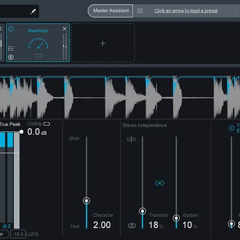Open the Maximizer module presets list icon
The width and height of the screenshot is (240, 240).
[x=11, y=49]
